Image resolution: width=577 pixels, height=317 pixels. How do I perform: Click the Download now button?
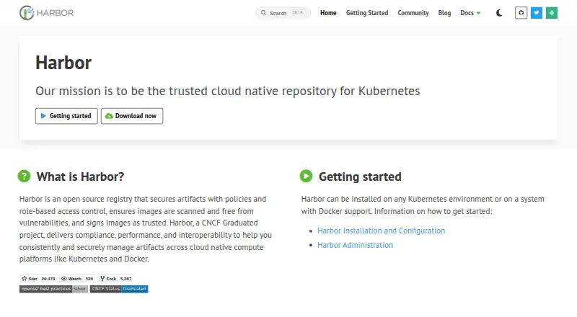point(132,116)
